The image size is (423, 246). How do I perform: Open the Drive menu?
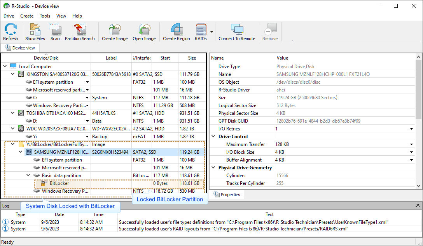tap(9, 16)
